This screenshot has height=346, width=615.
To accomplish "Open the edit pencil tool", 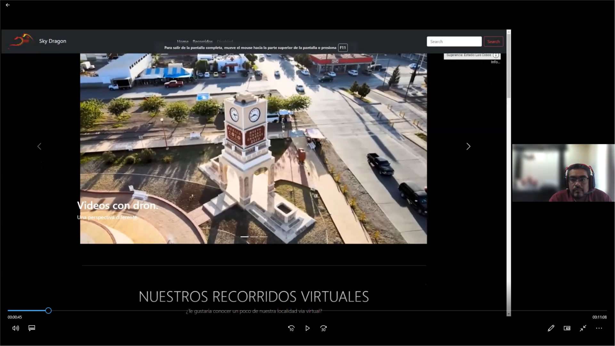I will 551,328.
